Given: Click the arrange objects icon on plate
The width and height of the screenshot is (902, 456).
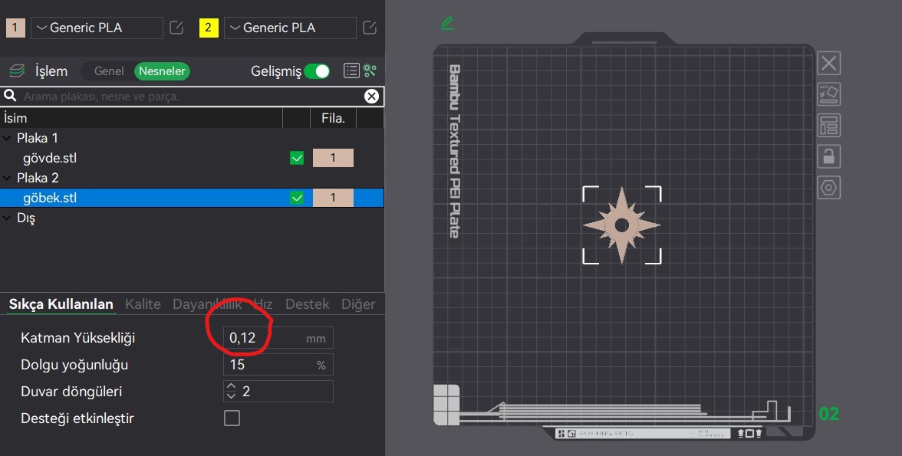Looking at the screenshot, I should pos(828,126).
